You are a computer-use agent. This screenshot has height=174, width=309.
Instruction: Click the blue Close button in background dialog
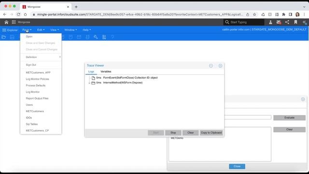tap(237, 166)
